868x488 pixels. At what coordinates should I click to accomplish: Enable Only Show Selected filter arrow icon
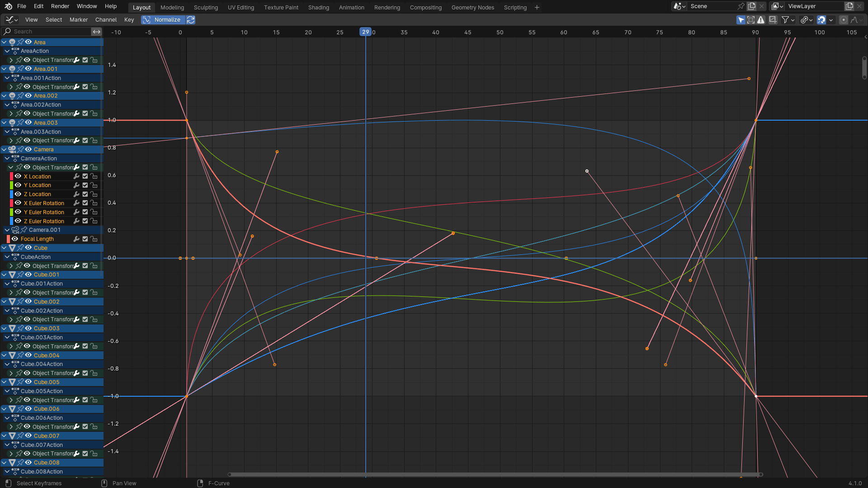pos(741,20)
